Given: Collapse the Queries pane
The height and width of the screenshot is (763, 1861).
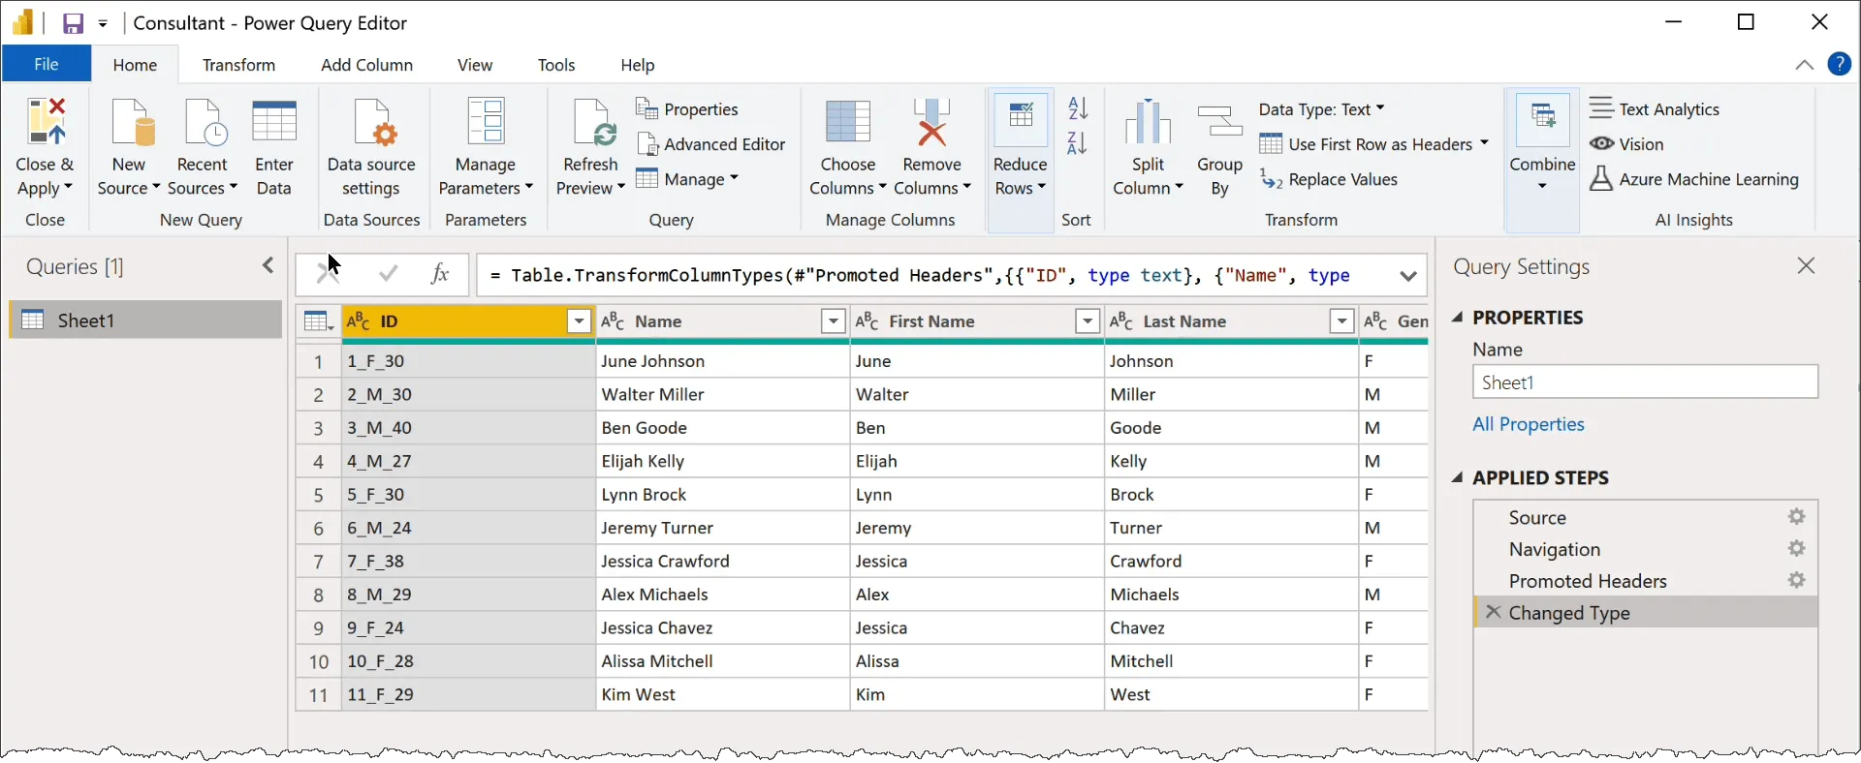Looking at the screenshot, I should (268, 266).
